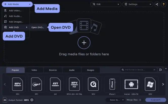
Task: Switch to the Devices tab
Action: pyautogui.click(x=53, y=70)
